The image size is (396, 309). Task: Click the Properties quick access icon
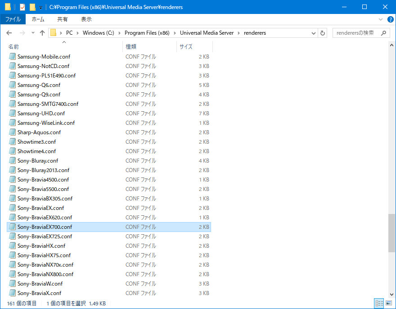click(22, 7)
